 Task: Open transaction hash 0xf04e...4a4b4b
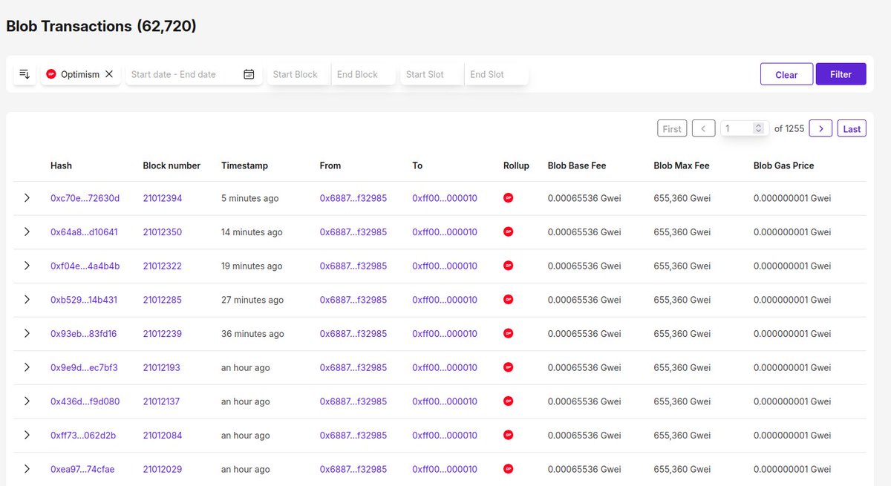85,266
